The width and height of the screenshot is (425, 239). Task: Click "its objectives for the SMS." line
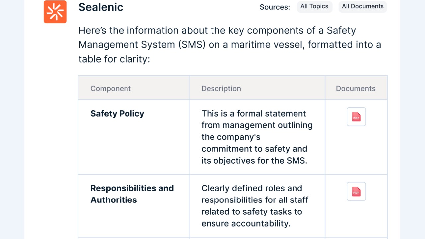click(x=254, y=161)
